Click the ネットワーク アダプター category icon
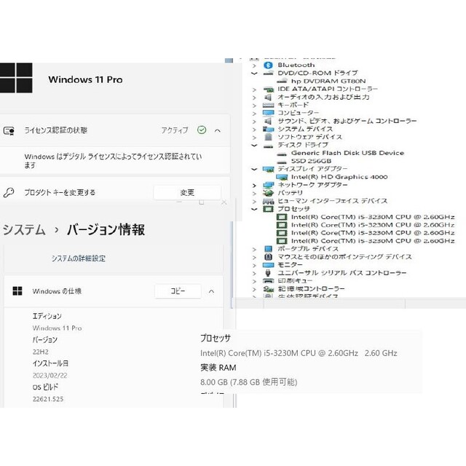Image resolution: width=466 pixels, height=466 pixels. coord(268,185)
